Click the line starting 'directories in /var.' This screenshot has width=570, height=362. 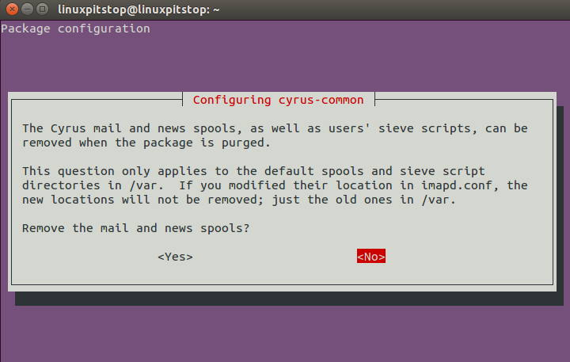(275, 185)
